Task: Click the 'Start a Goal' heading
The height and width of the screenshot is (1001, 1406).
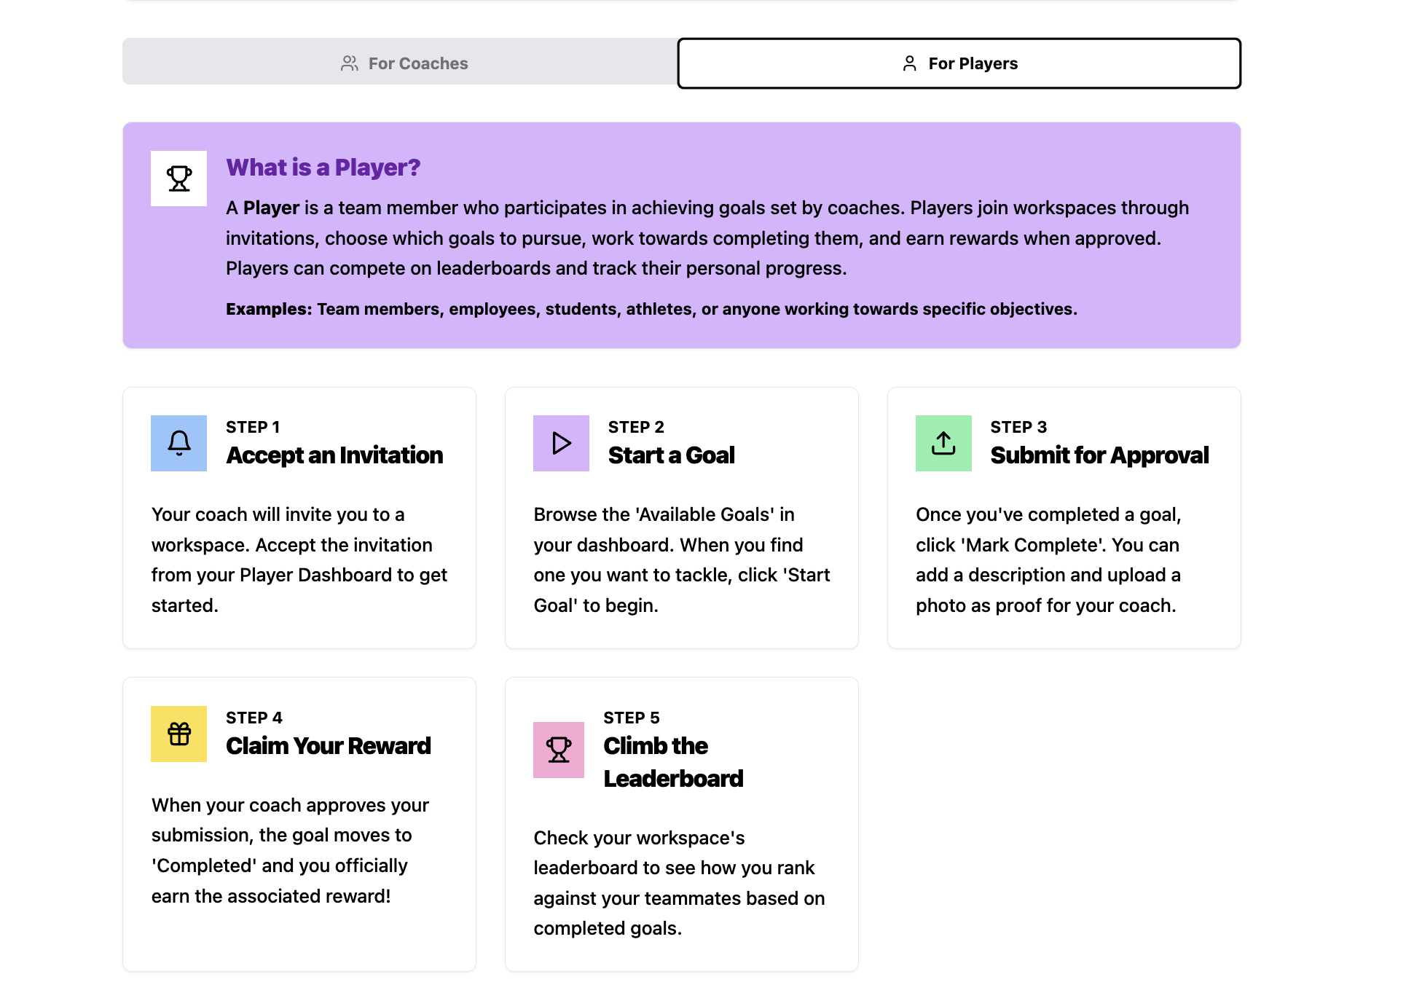Action: pyautogui.click(x=671, y=455)
